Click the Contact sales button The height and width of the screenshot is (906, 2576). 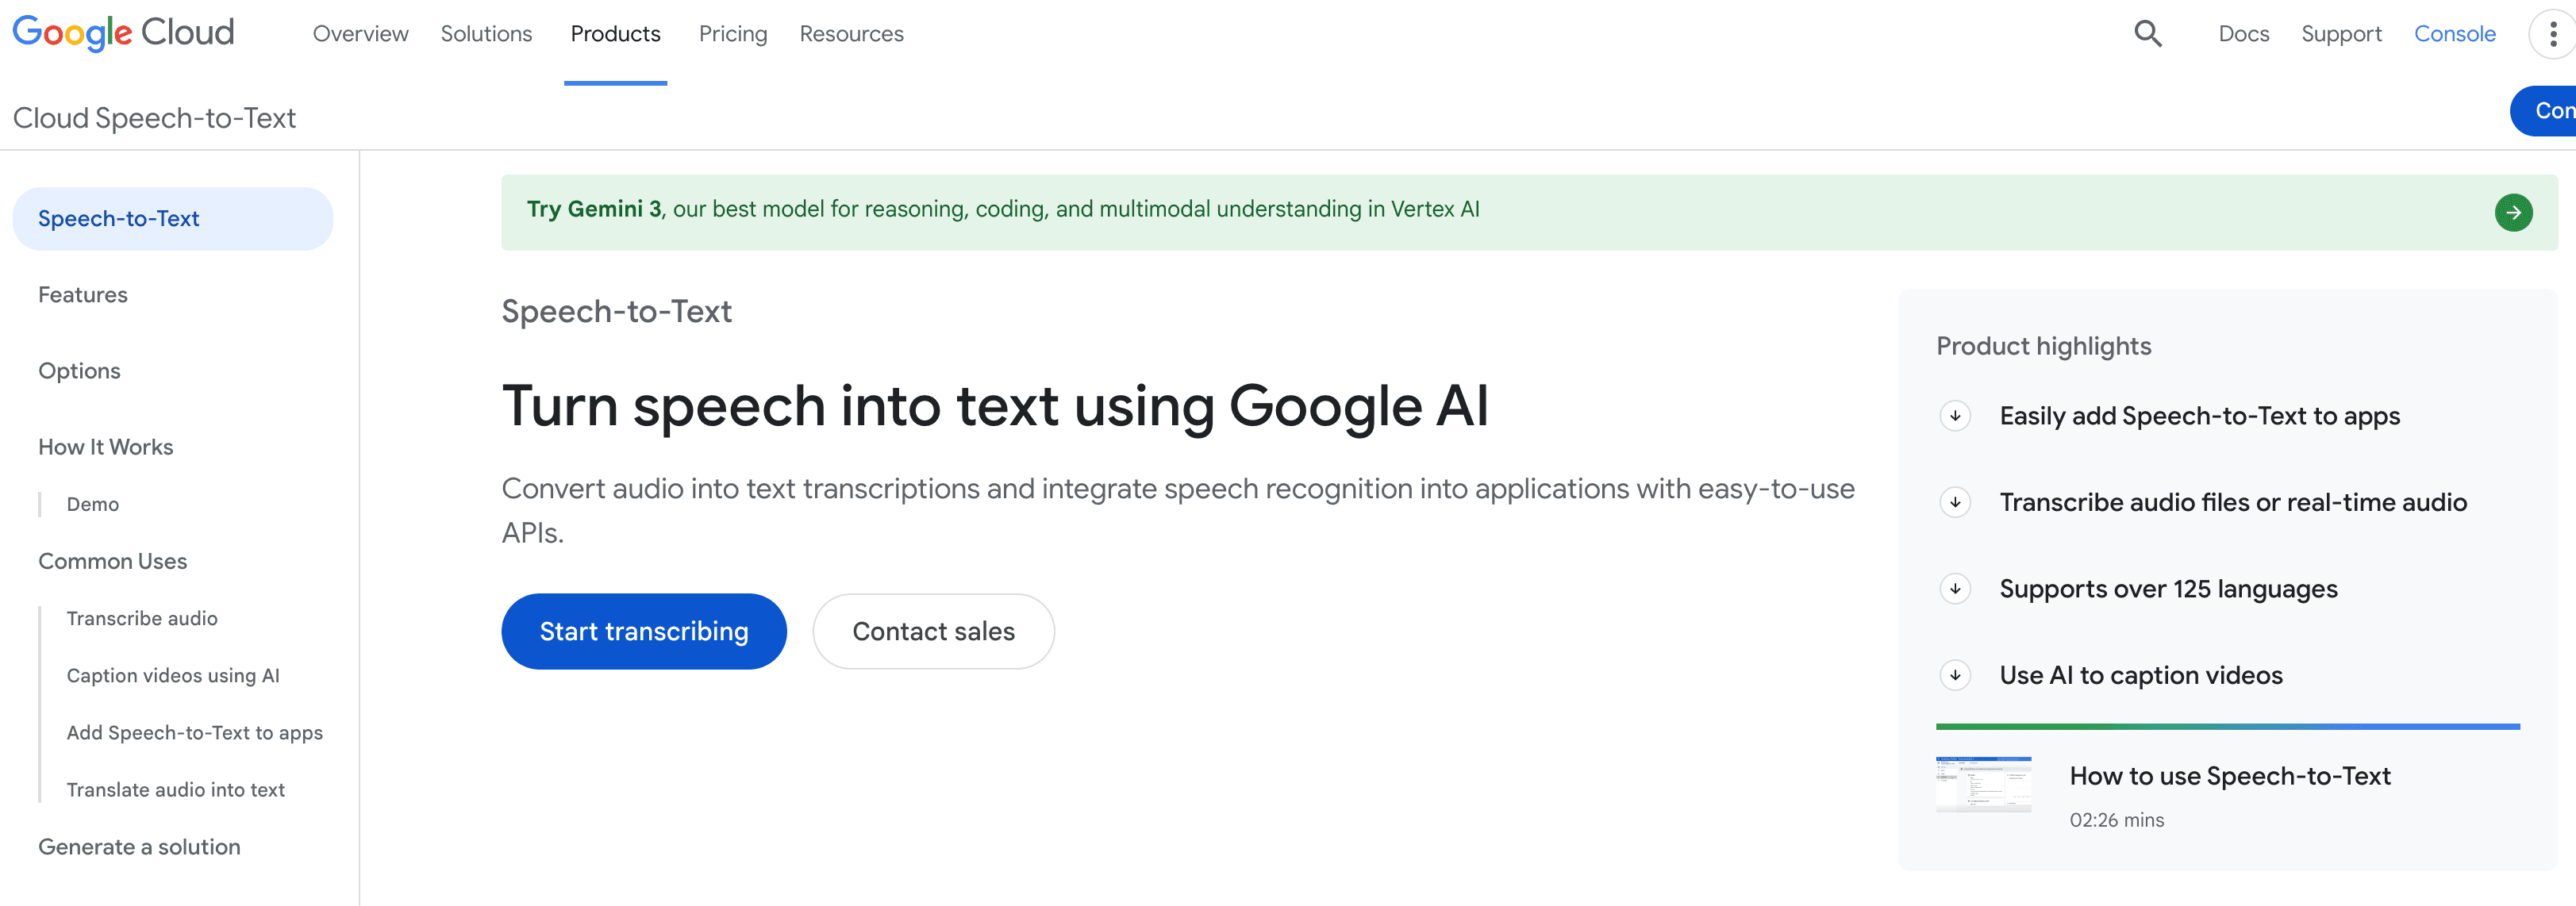pyautogui.click(x=933, y=631)
